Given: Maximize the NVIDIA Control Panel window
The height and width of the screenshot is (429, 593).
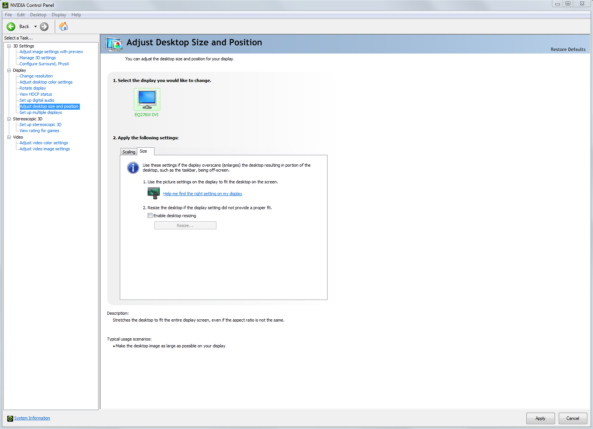Looking at the screenshot, I should [x=568, y=4].
